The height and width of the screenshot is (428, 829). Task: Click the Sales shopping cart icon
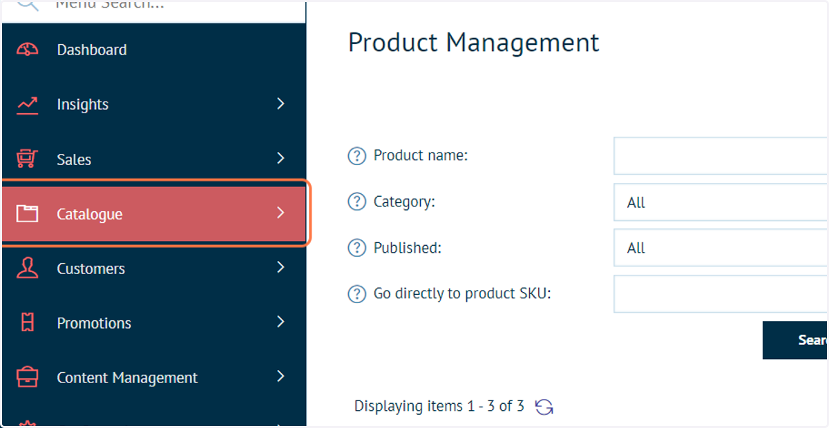[27, 159]
